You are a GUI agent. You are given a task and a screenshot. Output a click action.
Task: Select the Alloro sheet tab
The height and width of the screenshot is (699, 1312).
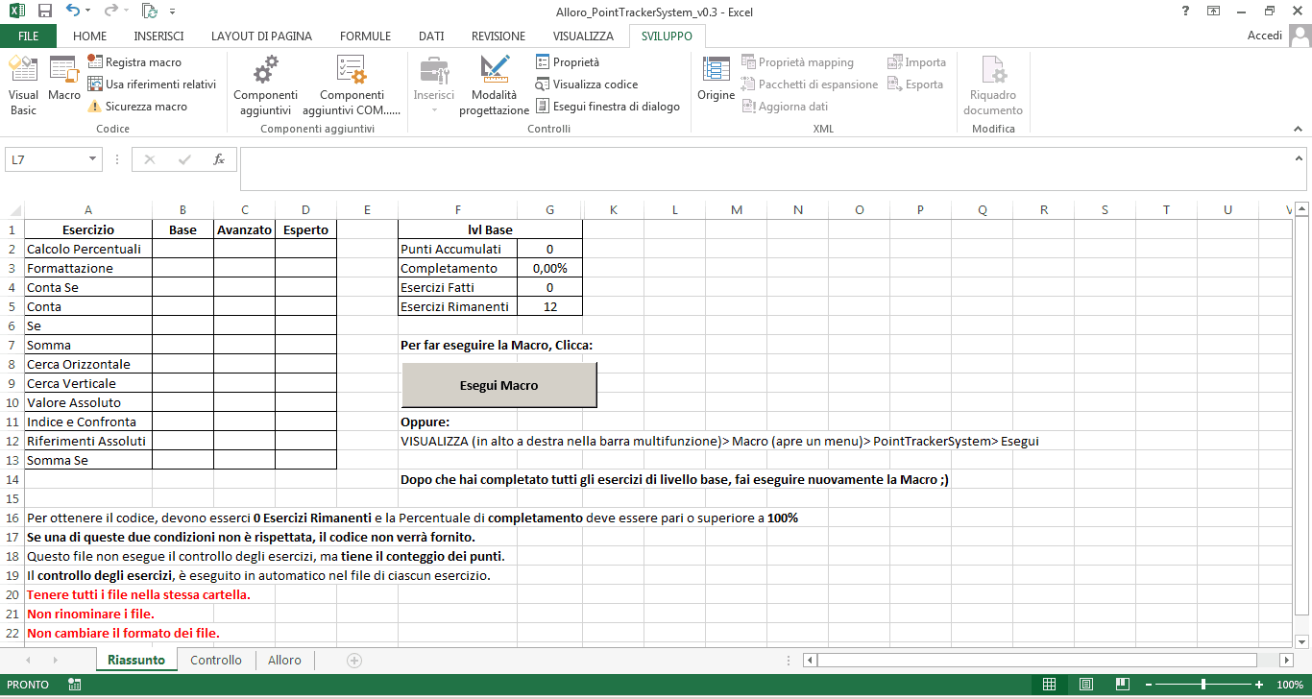click(x=284, y=660)
